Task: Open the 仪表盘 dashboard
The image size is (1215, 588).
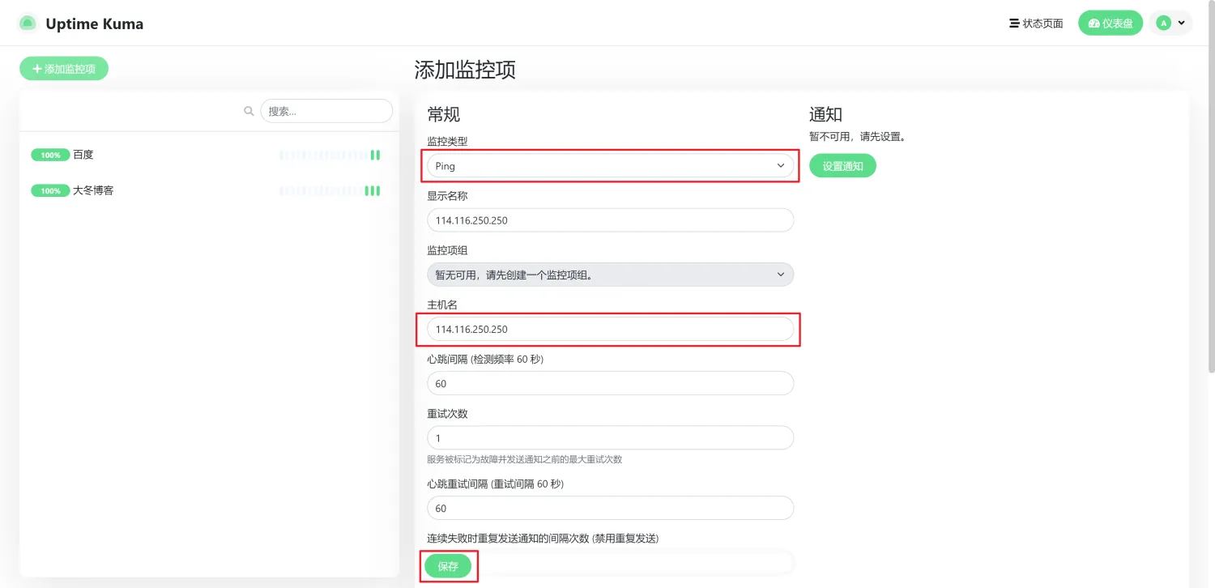Action: coord(1110,23)
